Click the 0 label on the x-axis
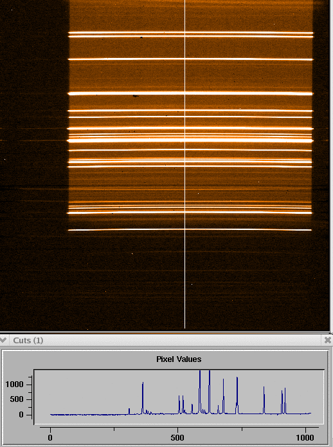The width and height of the screenshot is (333, 447). pos(50,437)
